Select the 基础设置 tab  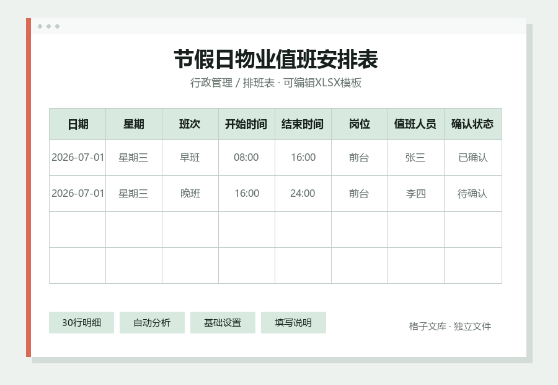[223, 323]
